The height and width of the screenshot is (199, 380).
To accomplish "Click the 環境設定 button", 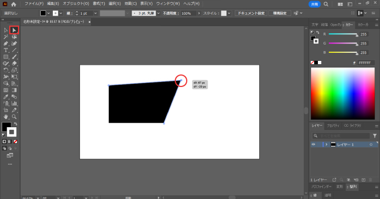I will tap(280, 13).
